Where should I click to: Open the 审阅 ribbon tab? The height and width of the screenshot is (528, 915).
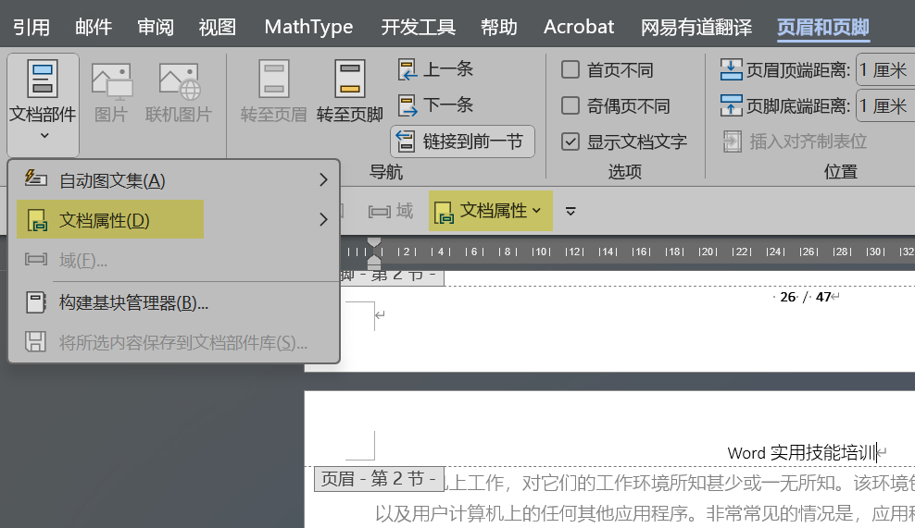pyautogui.click(x=156, y=27)
